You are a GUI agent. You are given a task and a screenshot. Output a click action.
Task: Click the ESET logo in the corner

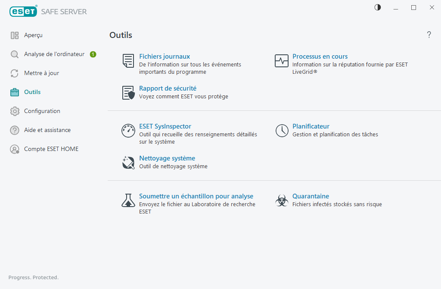point(23,11)
